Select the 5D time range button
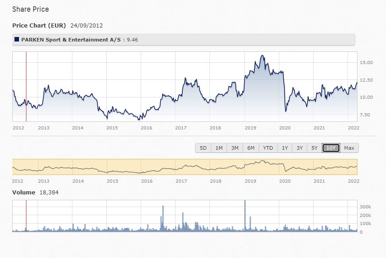This screenshot has height=258, width=386. click(203, 148)
